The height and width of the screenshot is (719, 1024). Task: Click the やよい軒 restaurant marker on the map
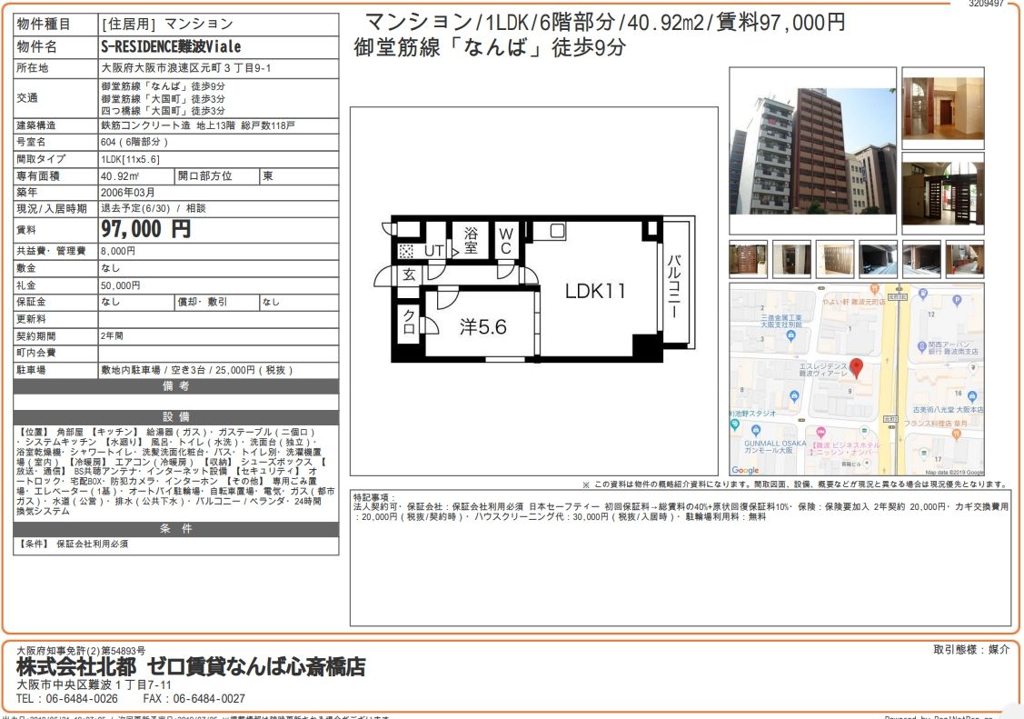pyautogui.click(x=874, y=289)
